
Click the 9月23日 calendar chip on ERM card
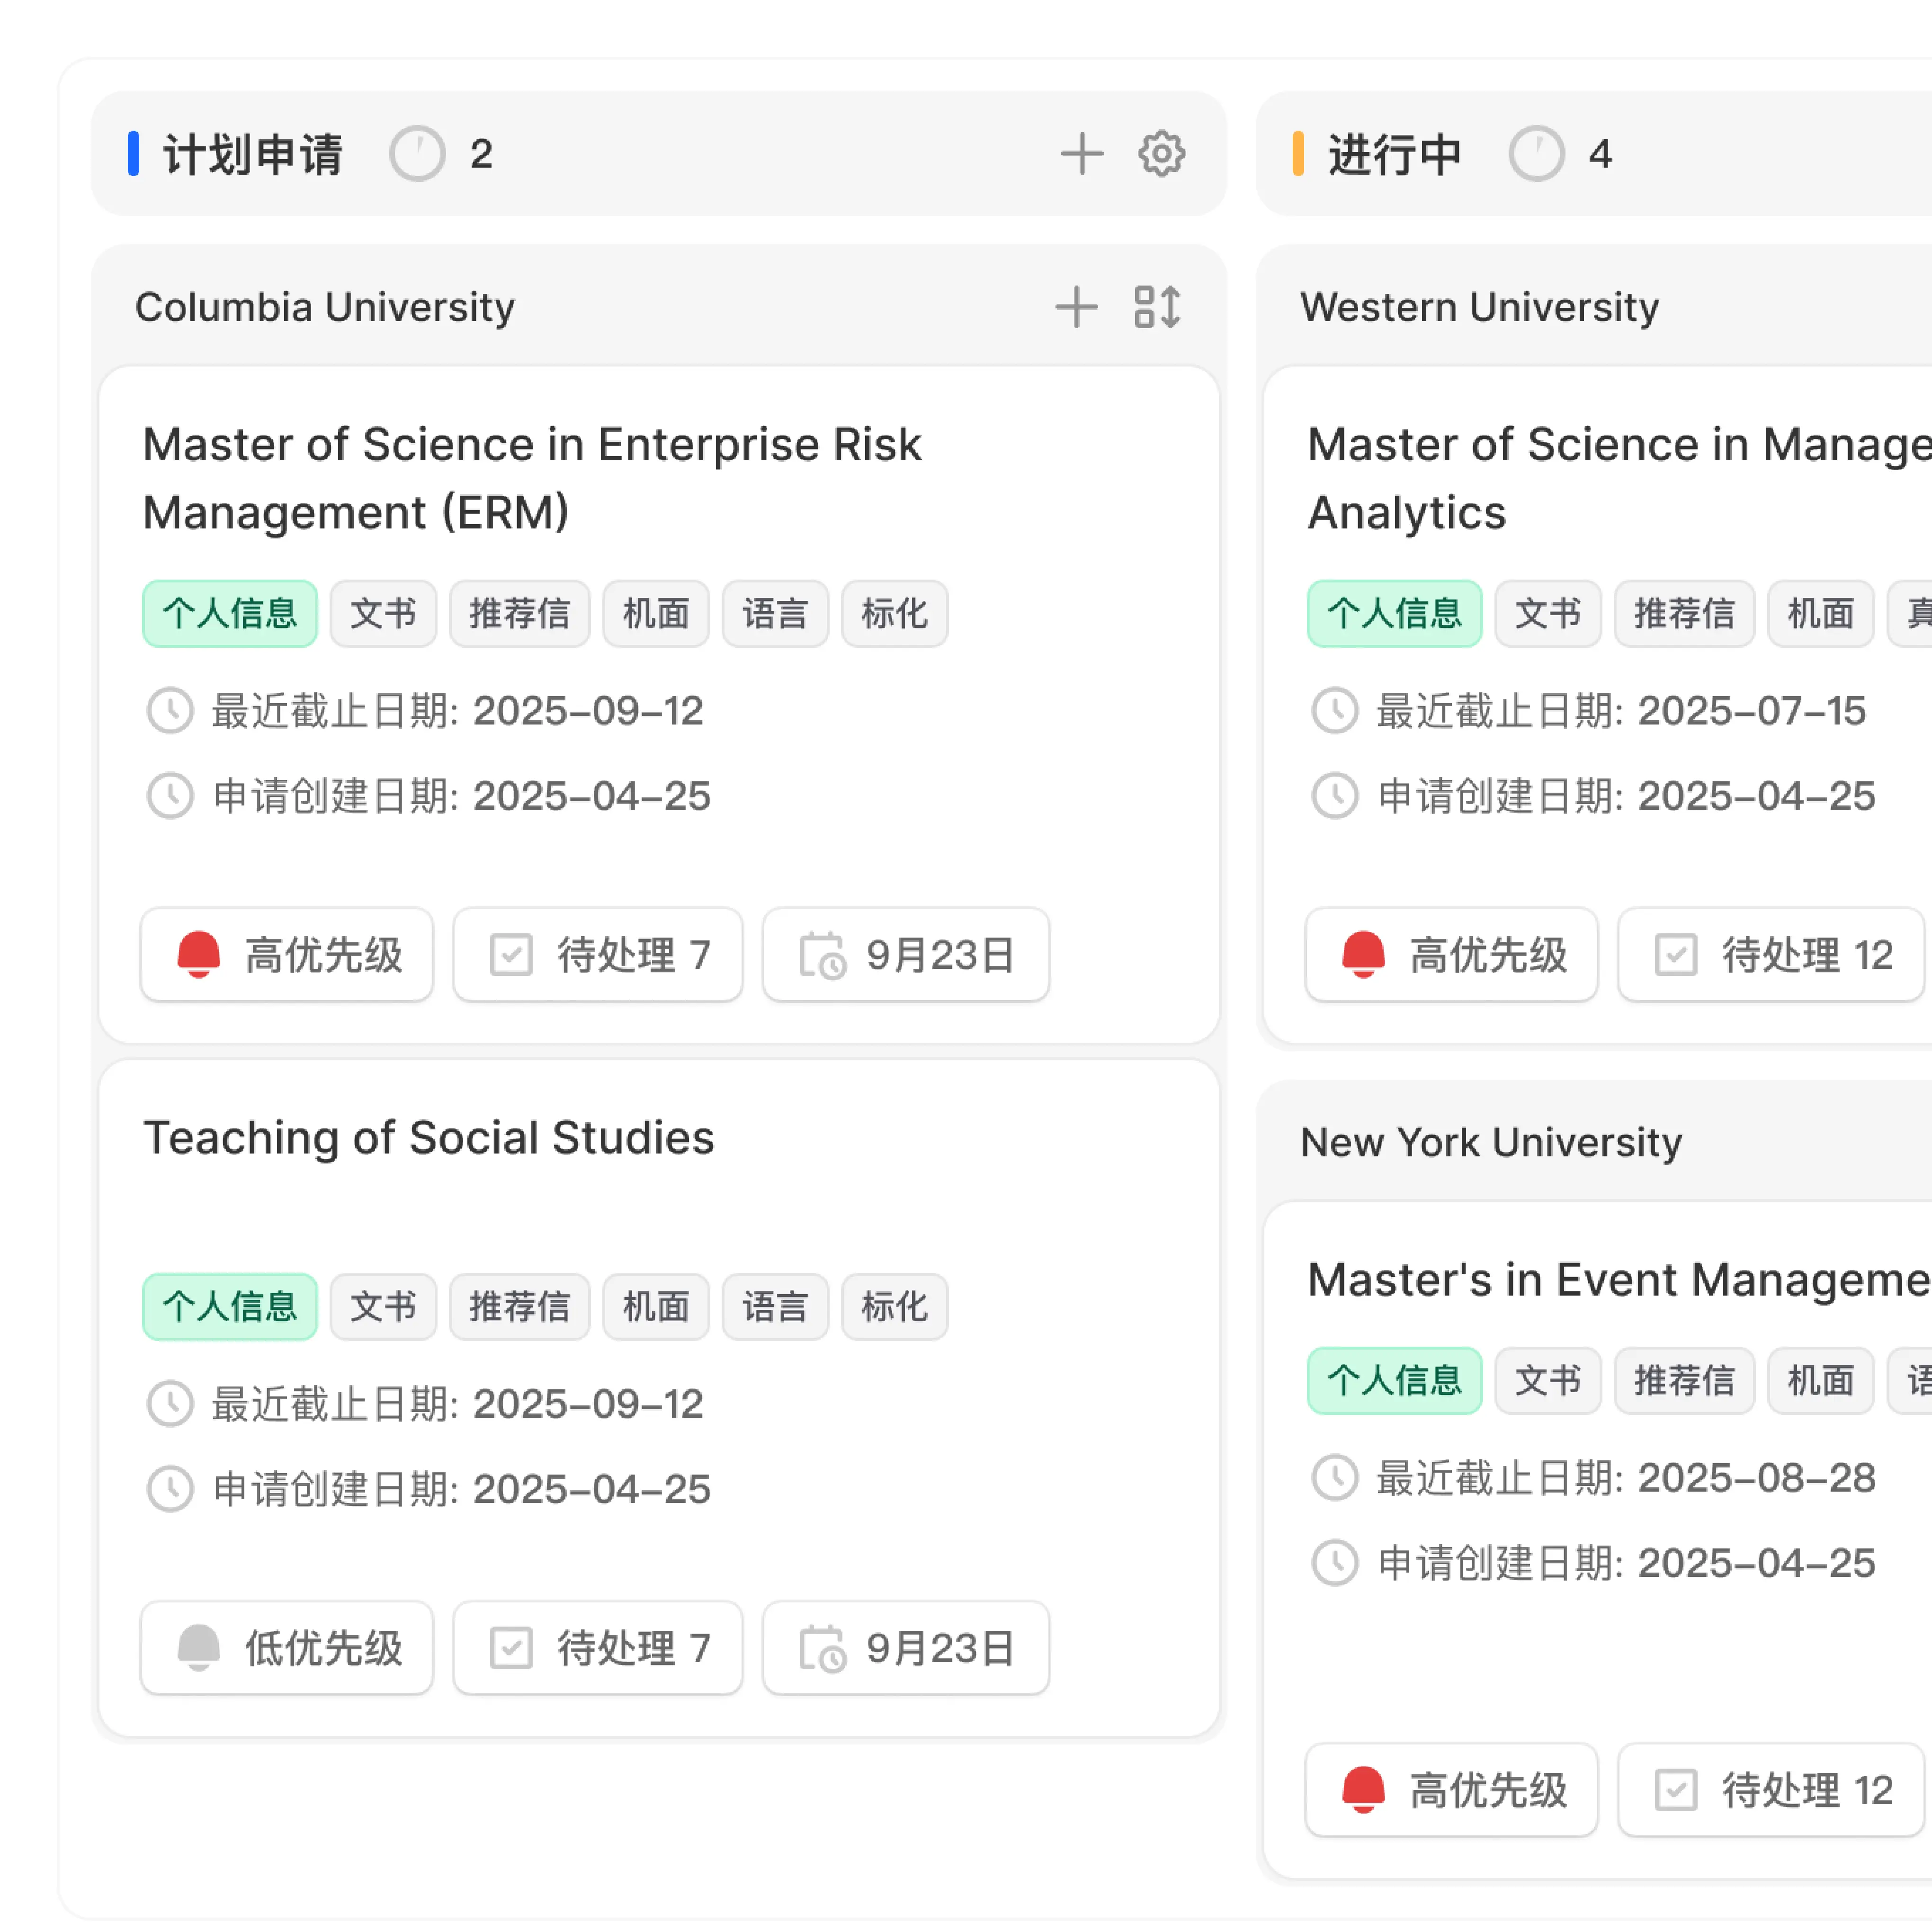(905, 954)
